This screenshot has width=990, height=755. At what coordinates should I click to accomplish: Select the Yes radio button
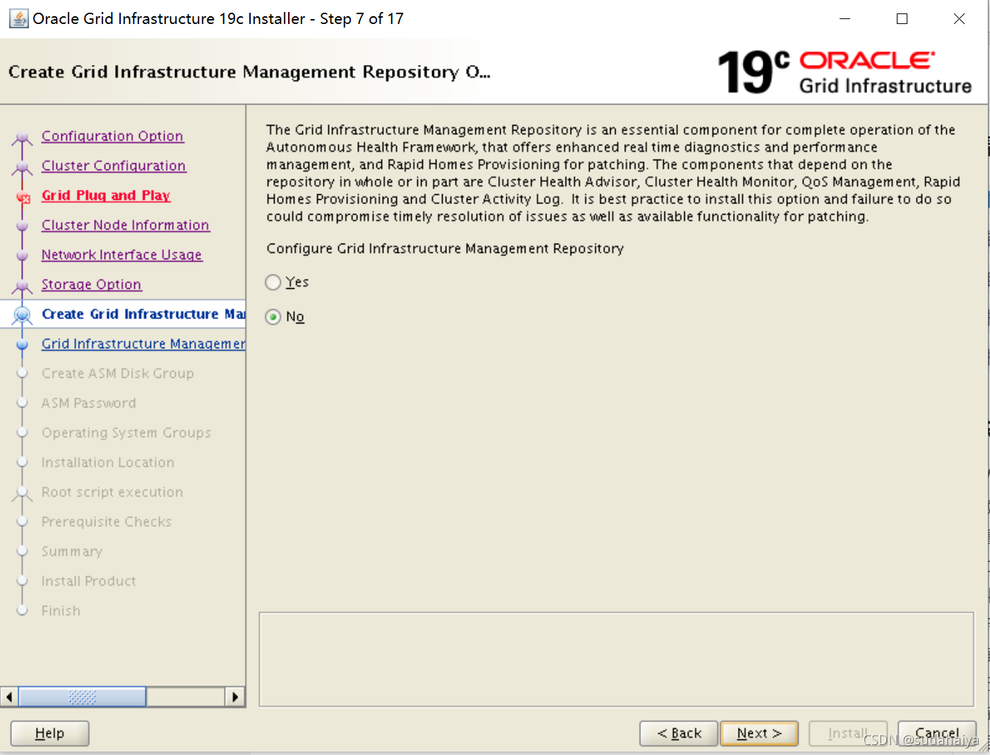(x=273, y=283)
